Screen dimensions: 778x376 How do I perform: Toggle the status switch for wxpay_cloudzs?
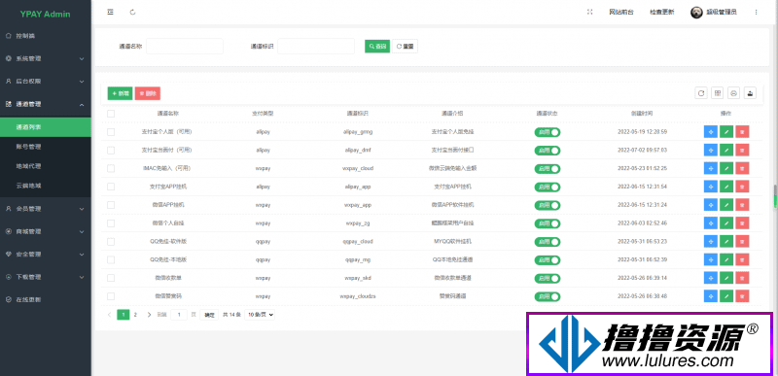pyautogui.click(x=548, y=296)
